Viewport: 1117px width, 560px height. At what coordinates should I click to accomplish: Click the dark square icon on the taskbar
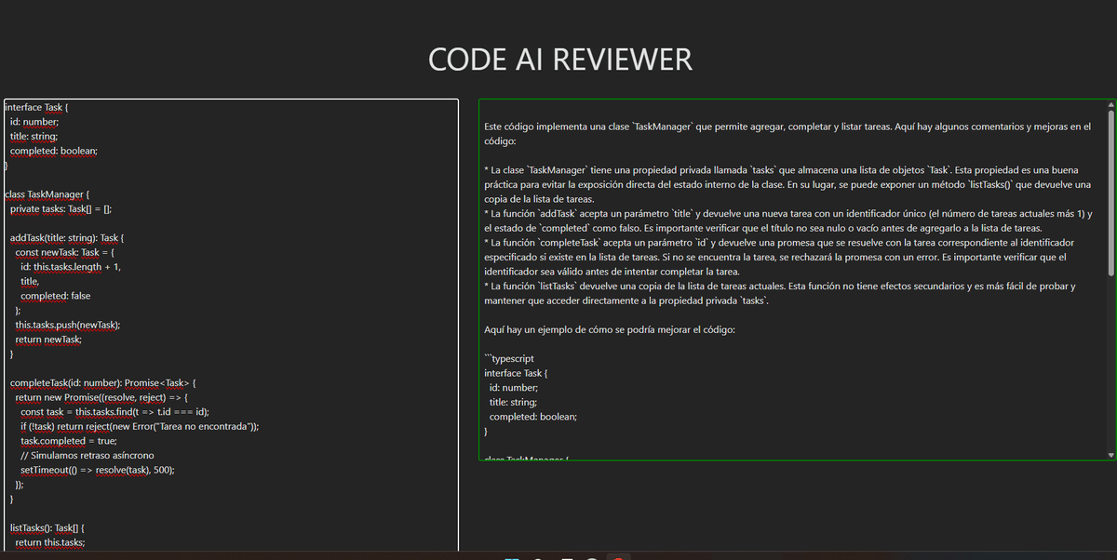569,557
